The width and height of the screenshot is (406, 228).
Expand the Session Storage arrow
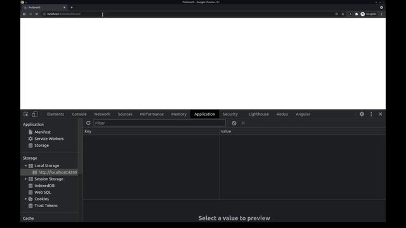tap(25, 179)
